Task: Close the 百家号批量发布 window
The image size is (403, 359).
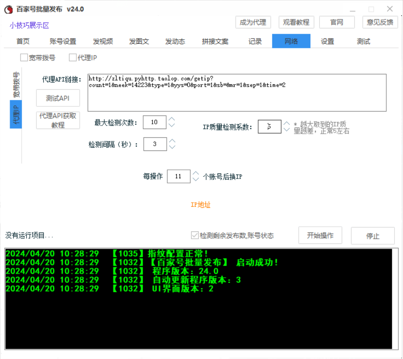Action: [389, 9]
